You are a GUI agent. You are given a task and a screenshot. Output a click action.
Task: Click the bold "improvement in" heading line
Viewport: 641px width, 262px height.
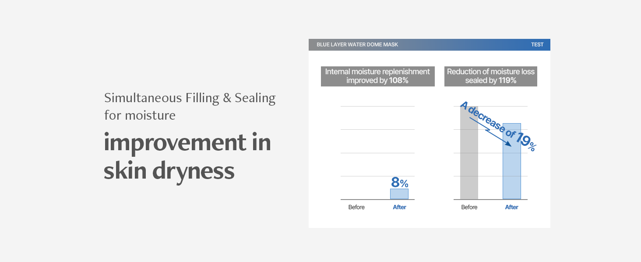pyautogui.click(x=187, y=142)
